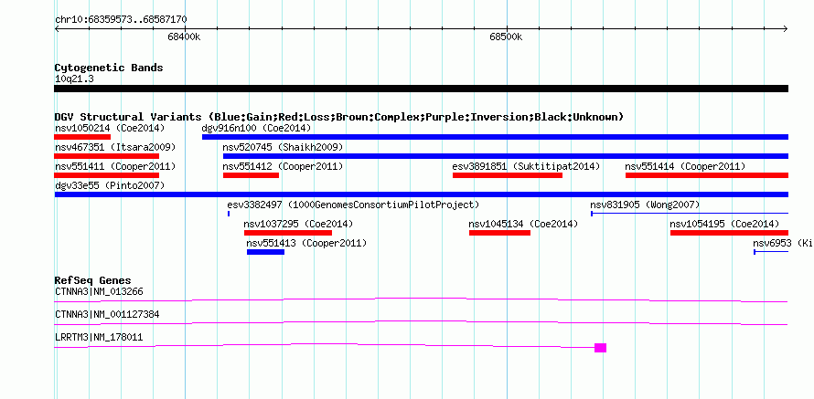
Task: Click the CTNNA3 NM_001127384 magenta intron line
Action: 421,322
